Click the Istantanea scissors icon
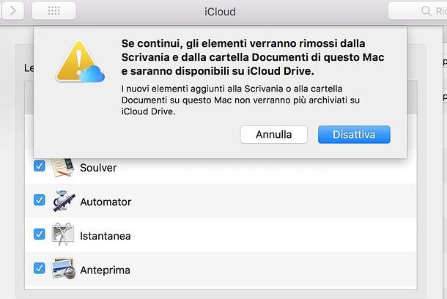Image resolution: width=447 pixels, height=299 pixels. pyautogui.click(x=63, y=235)
